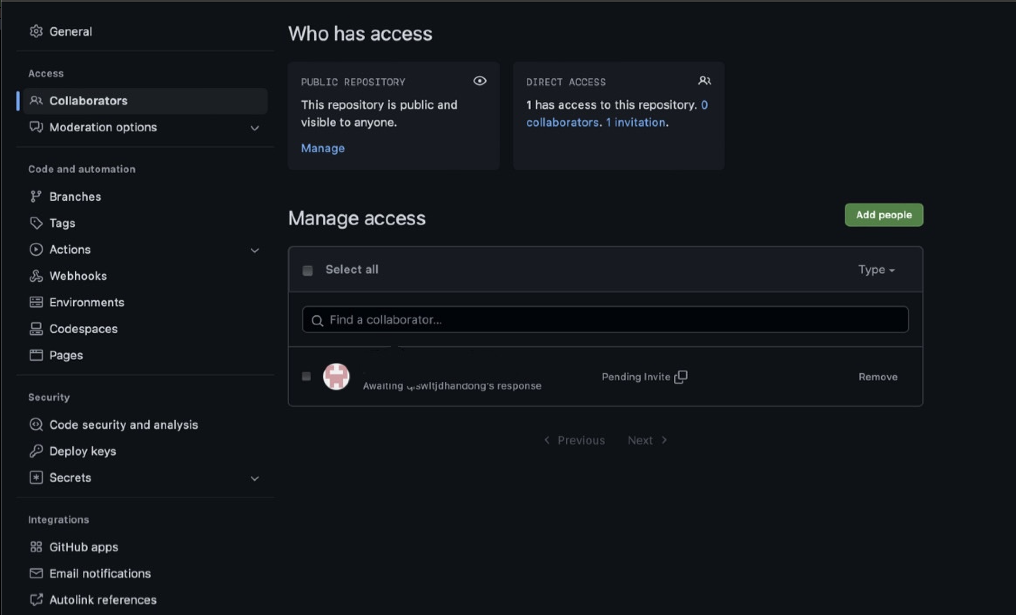The width and height of the screenshot is (1016, 615).
Task: Click the Tags label icon
Action: pos(36,223)
